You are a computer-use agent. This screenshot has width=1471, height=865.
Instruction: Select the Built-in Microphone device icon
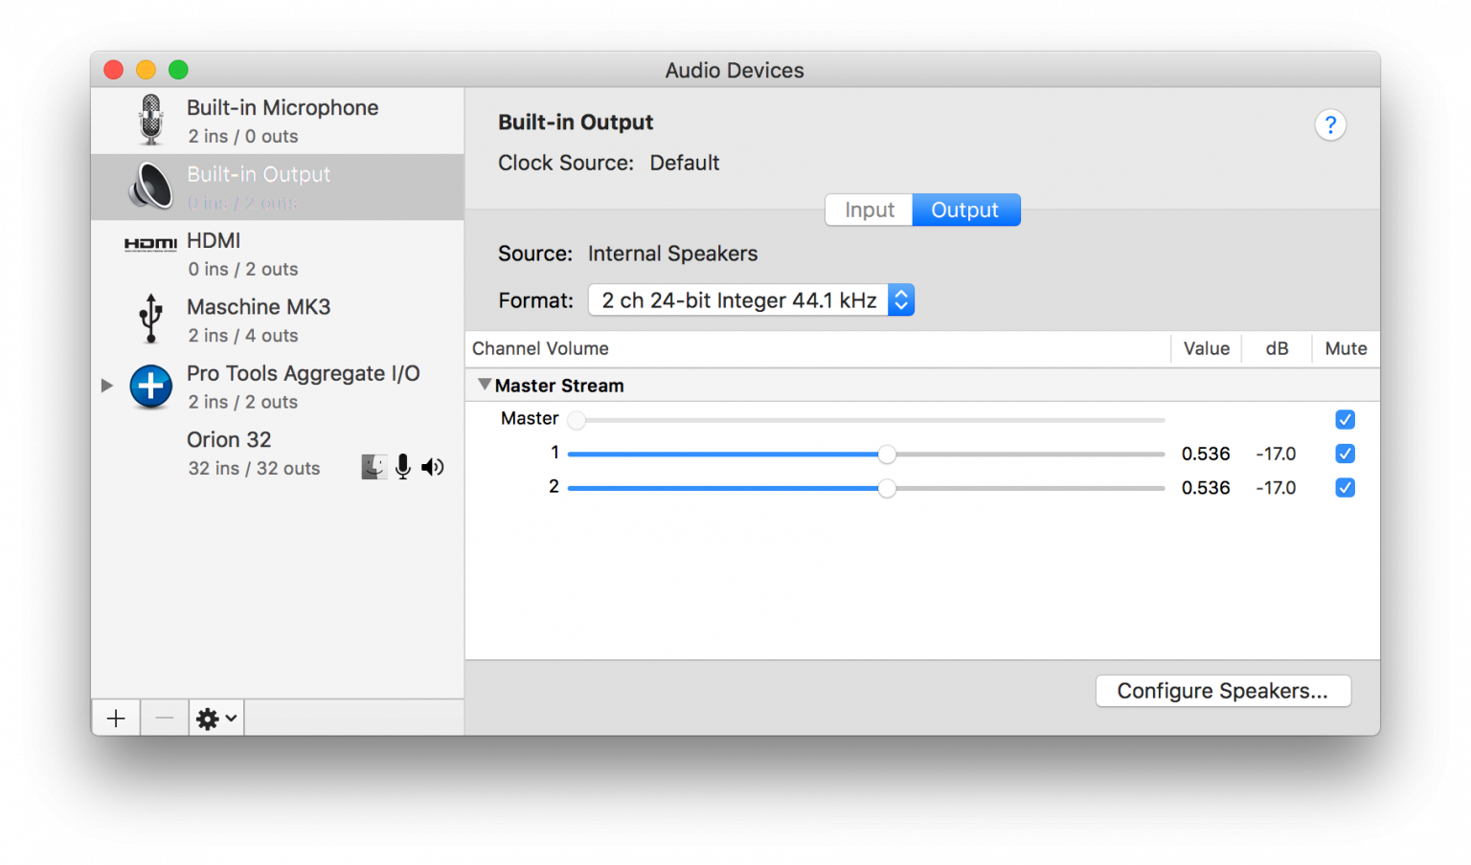151,119
